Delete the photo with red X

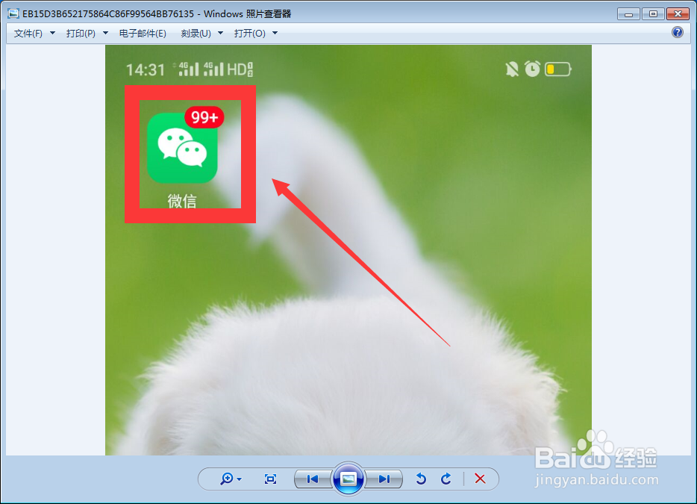click(480, 479)
